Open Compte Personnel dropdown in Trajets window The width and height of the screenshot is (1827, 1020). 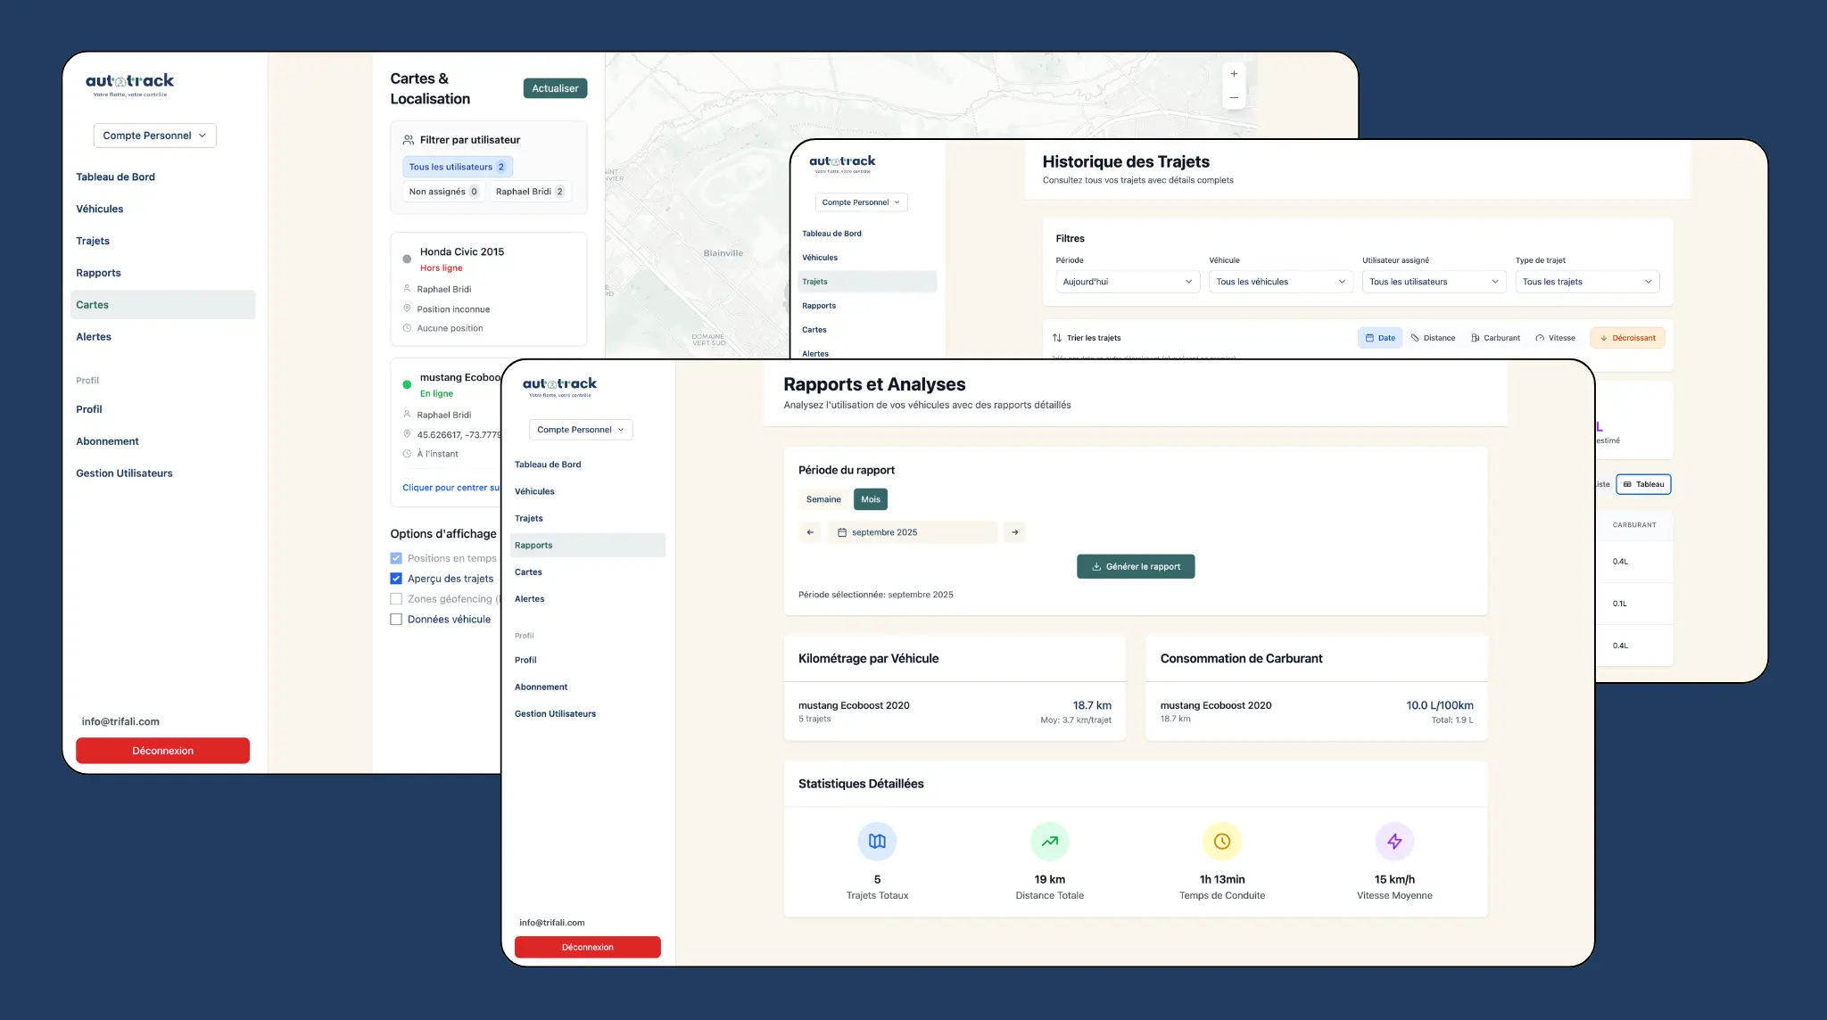(x=861, y=202)
